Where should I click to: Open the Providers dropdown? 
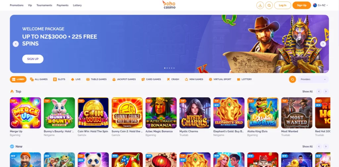313,79
